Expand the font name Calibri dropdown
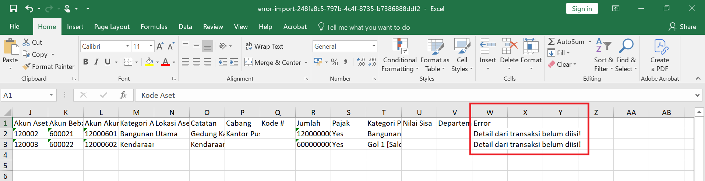This screenshot has height=181, width=705. [x=127, y=46]
